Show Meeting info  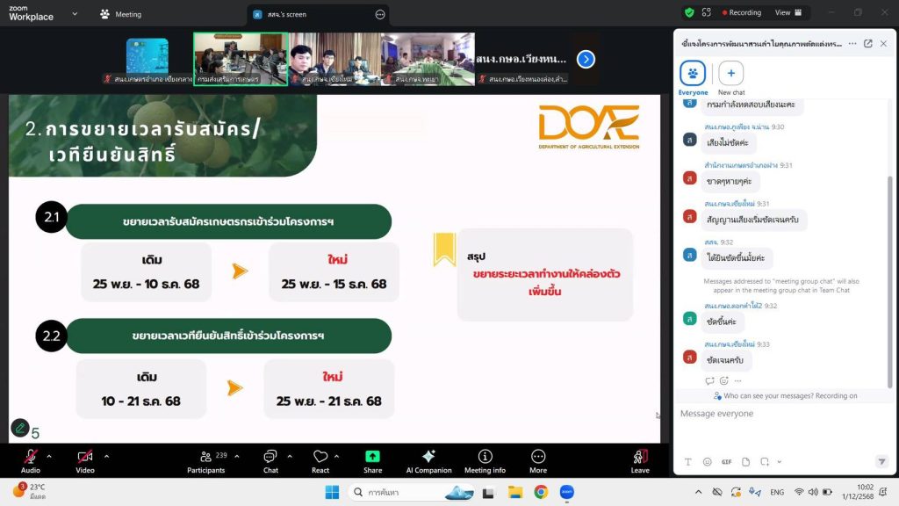485,458
